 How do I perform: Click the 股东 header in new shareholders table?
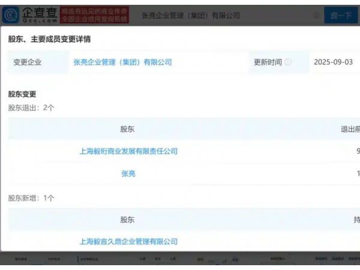click(127, 220)
